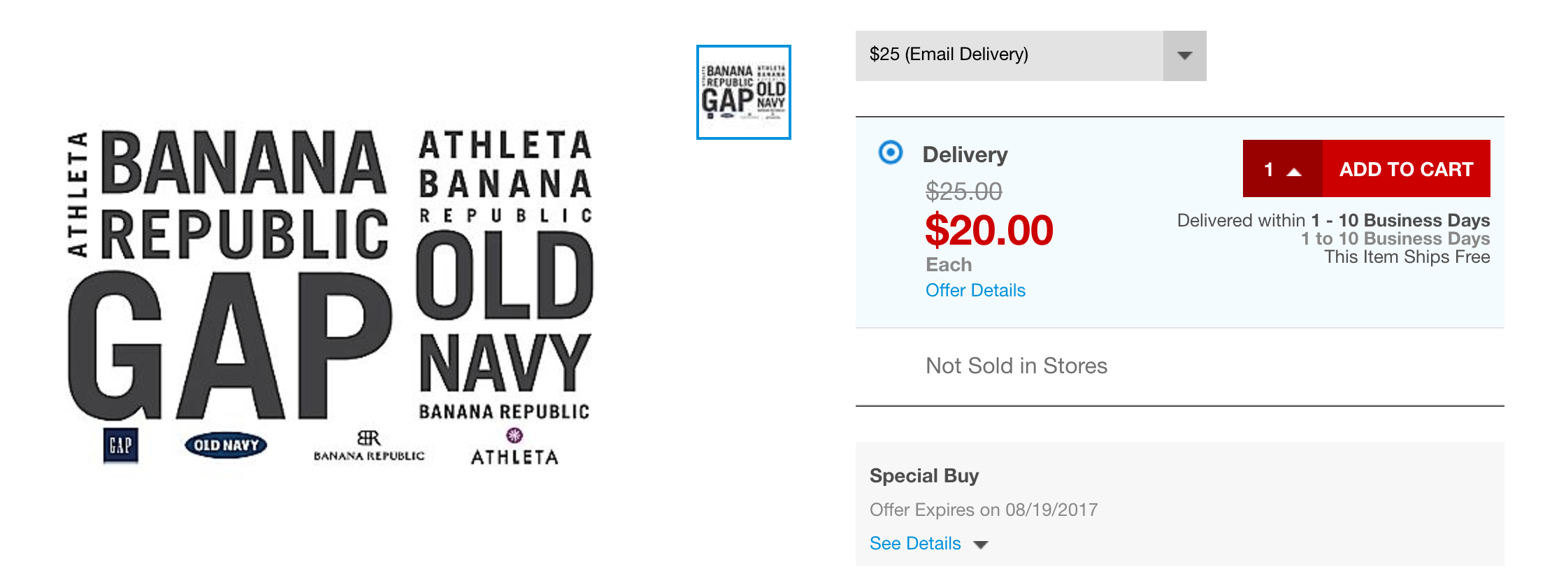Click the Delivery option label
Image resolution: width=1552 pixels, height=576 pixels.
pyautogui.click(x=965, y=154)
